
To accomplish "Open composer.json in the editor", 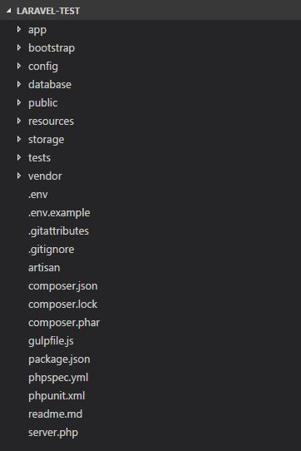I will click(x=63, y=286).
